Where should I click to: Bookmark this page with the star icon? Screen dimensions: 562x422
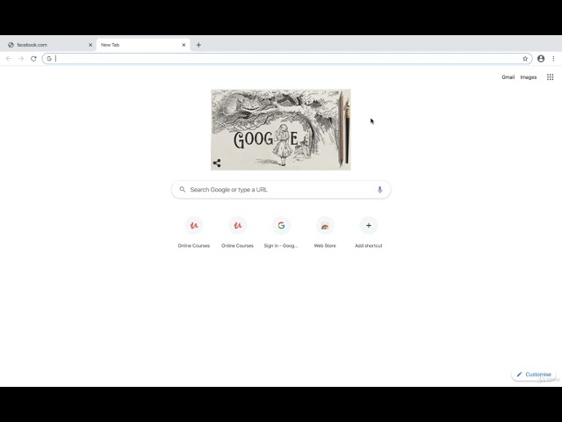(x=525, y=59)
